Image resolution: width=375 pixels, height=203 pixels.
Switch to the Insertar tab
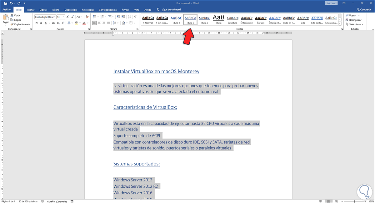coord(31,10)
